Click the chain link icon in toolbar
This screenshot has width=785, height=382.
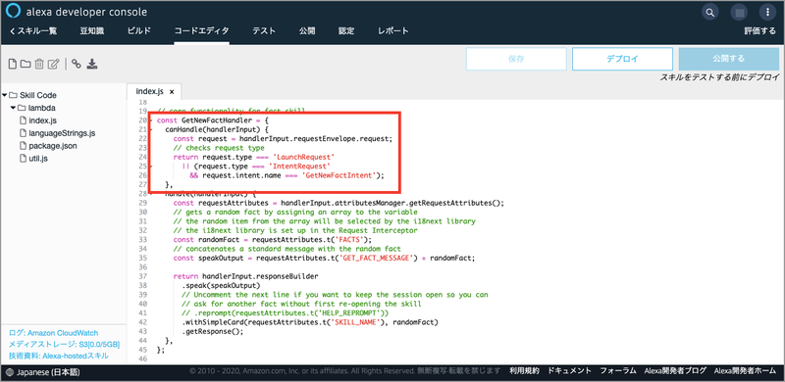click(77, 64)
